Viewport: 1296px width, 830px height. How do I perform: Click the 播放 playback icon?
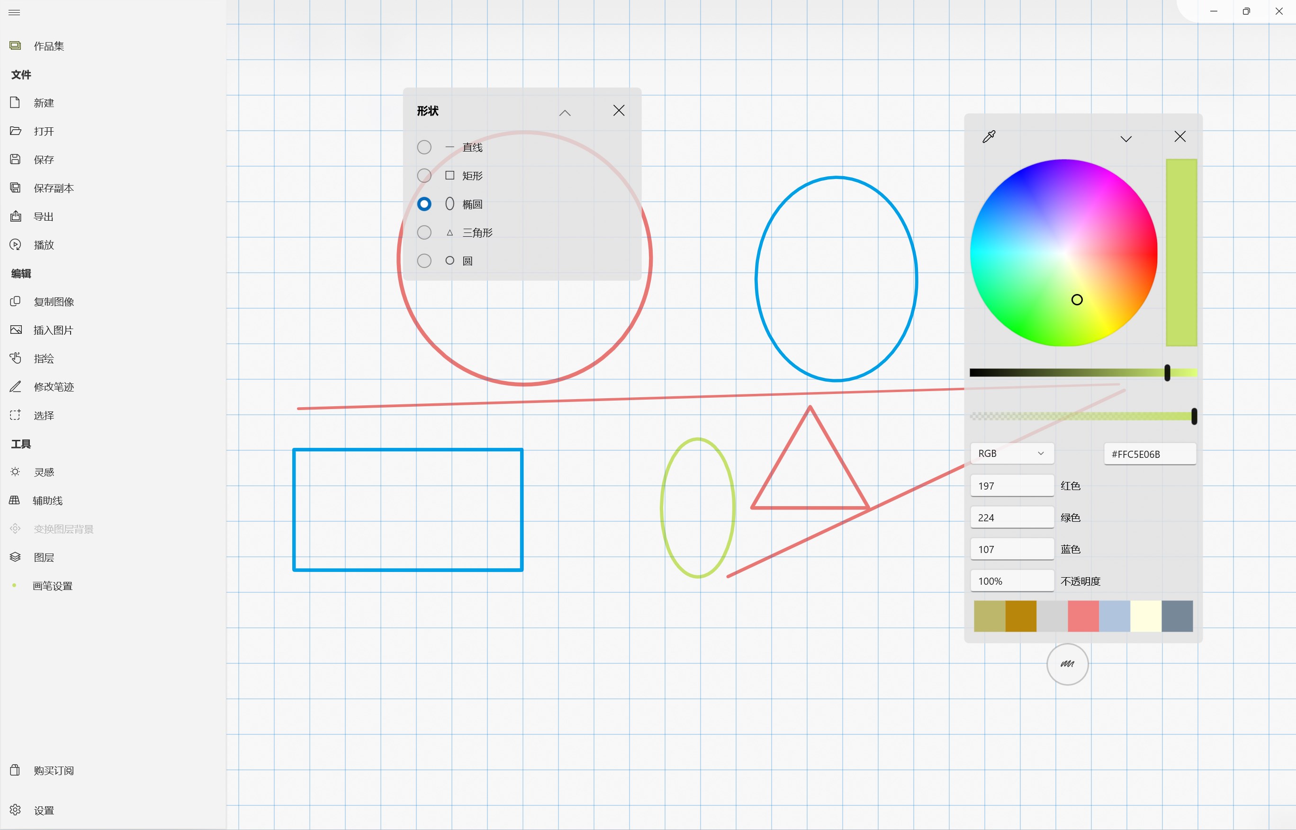pyautogui.click(x=15, y=245)
